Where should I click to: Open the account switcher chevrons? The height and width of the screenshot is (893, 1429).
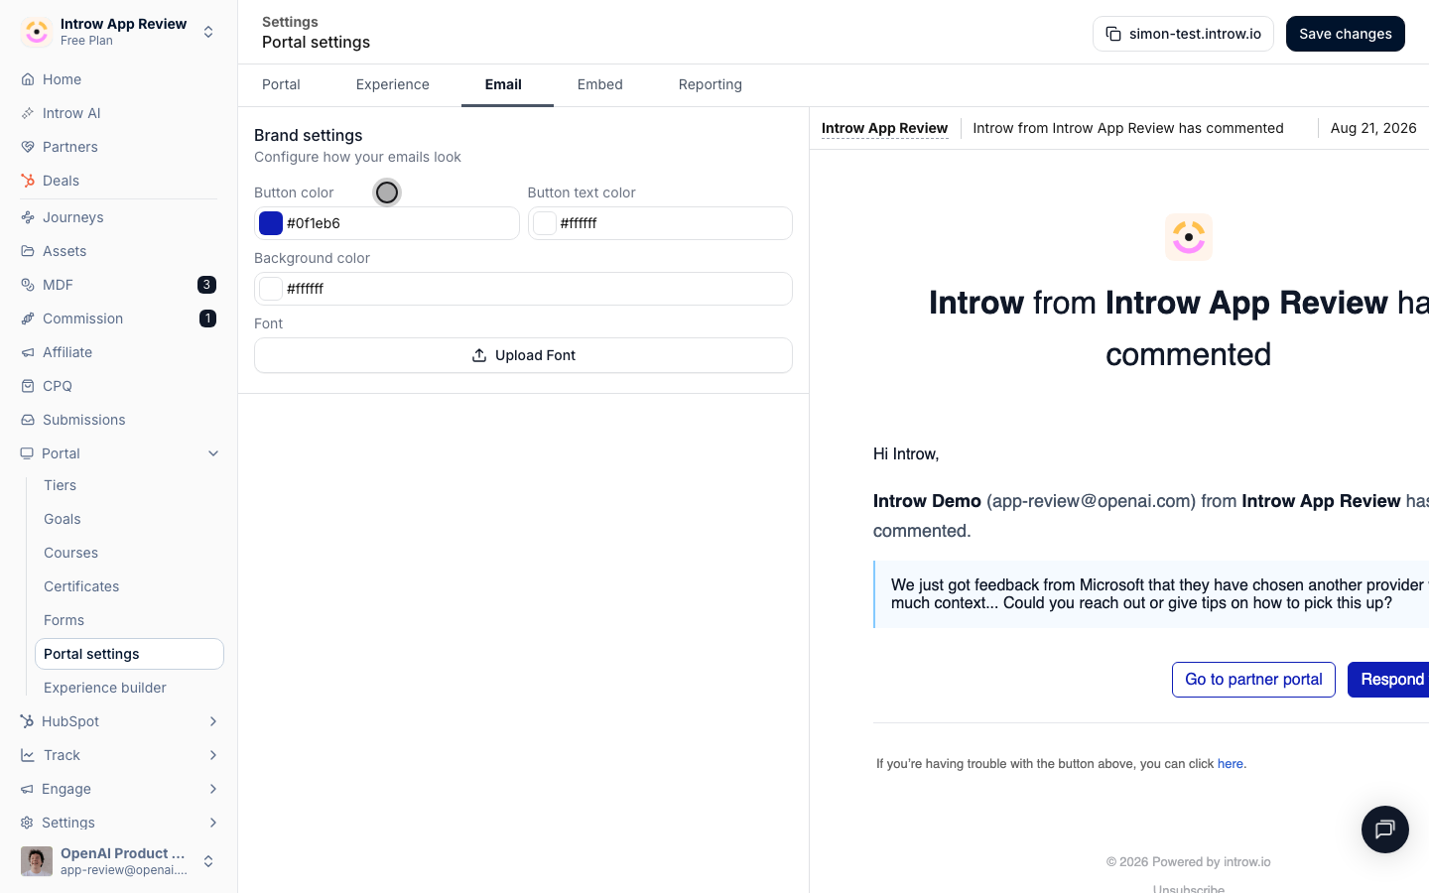[208, 861]
